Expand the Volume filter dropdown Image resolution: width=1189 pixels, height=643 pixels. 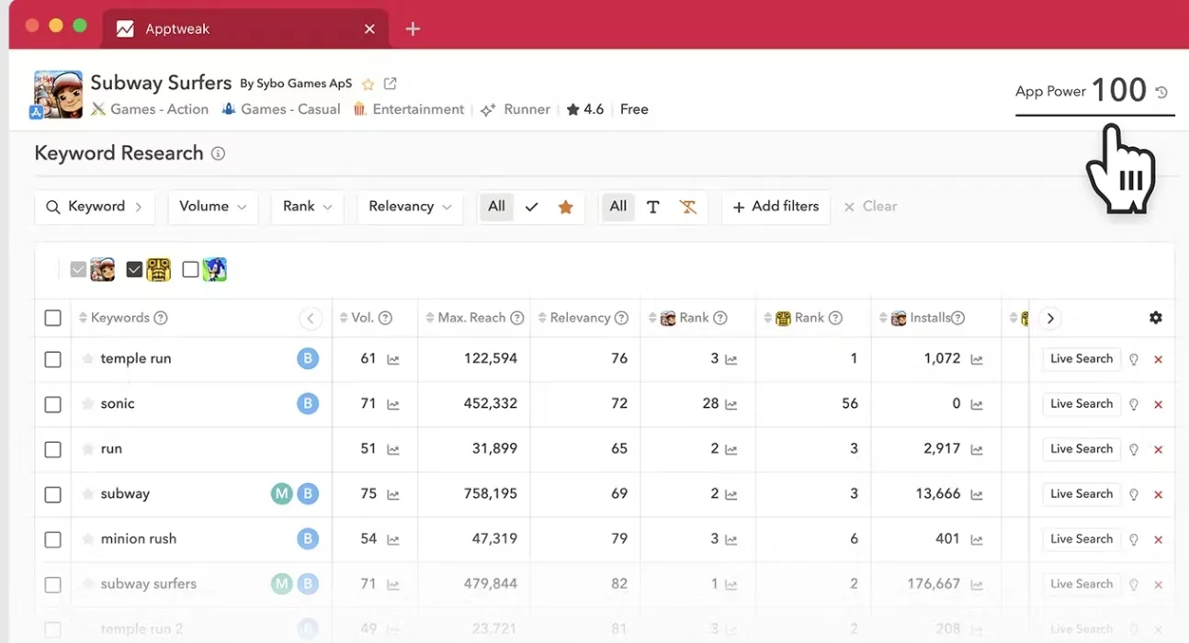[212, 207]
